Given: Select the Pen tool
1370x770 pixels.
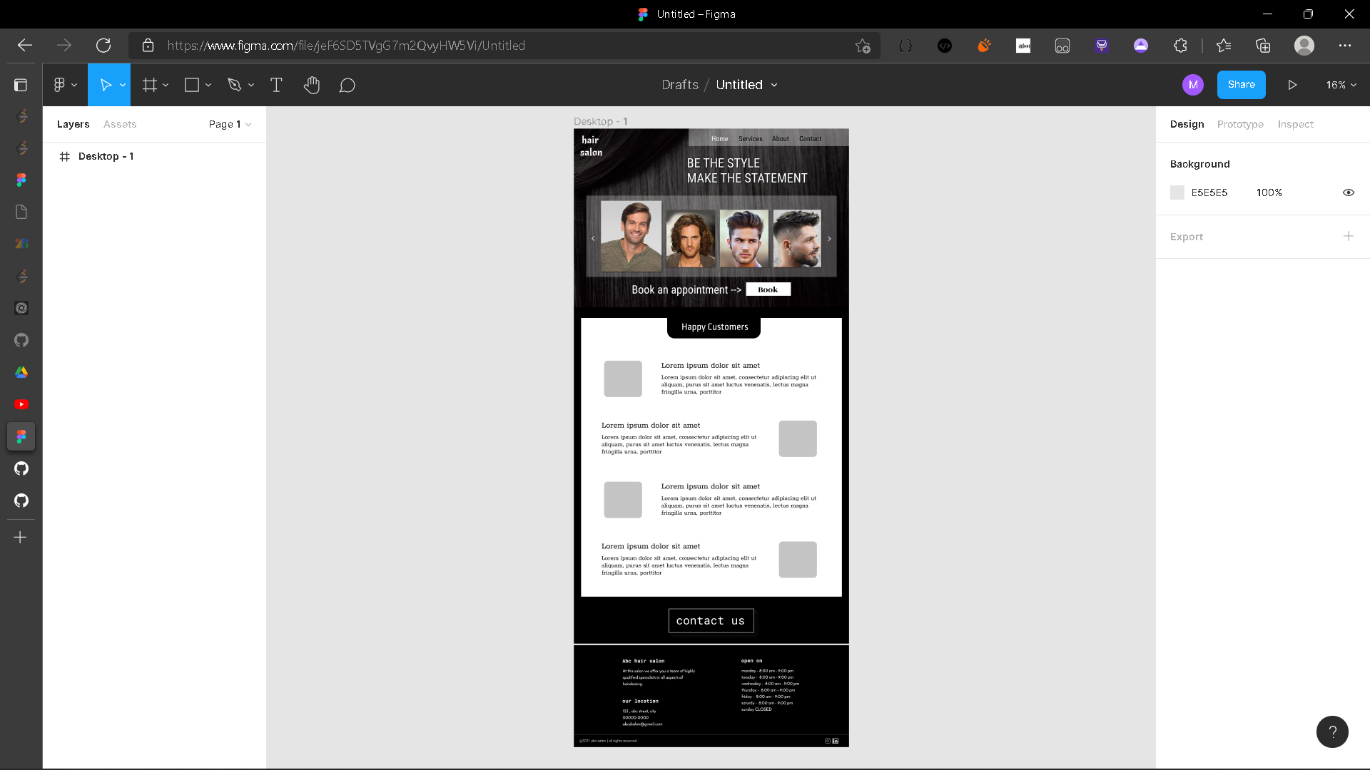Looking at the screenshot, I should pos(235,85).
